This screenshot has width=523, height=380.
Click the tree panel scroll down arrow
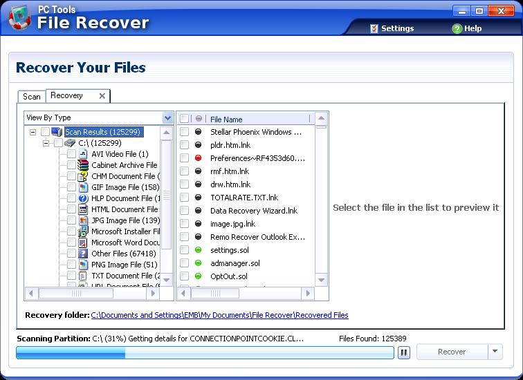167,280
